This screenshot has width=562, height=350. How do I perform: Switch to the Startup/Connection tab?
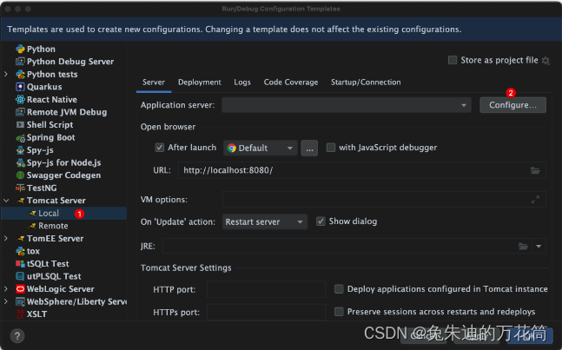click(366, 83)
